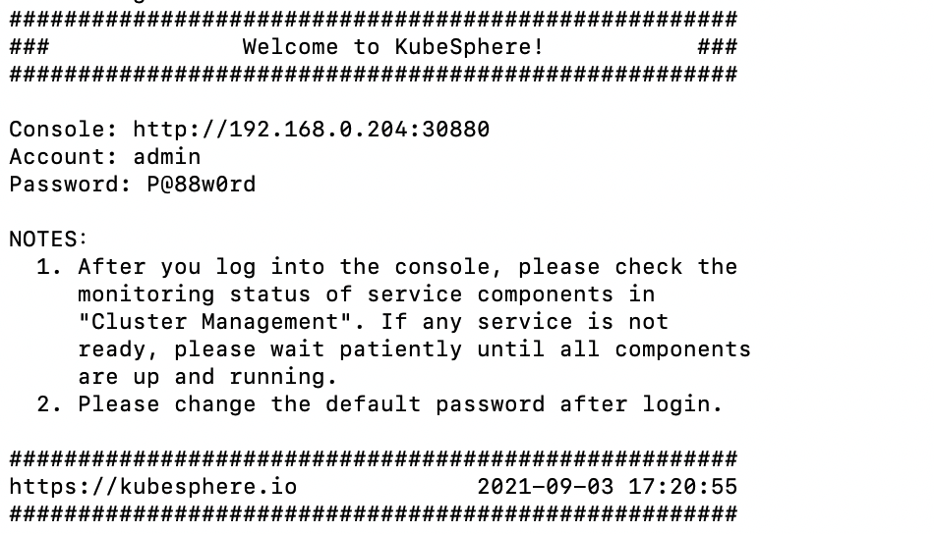This screenshot has height=534, width=934.
Task: Open the https://kubesphere.io link
Action: 152,487
